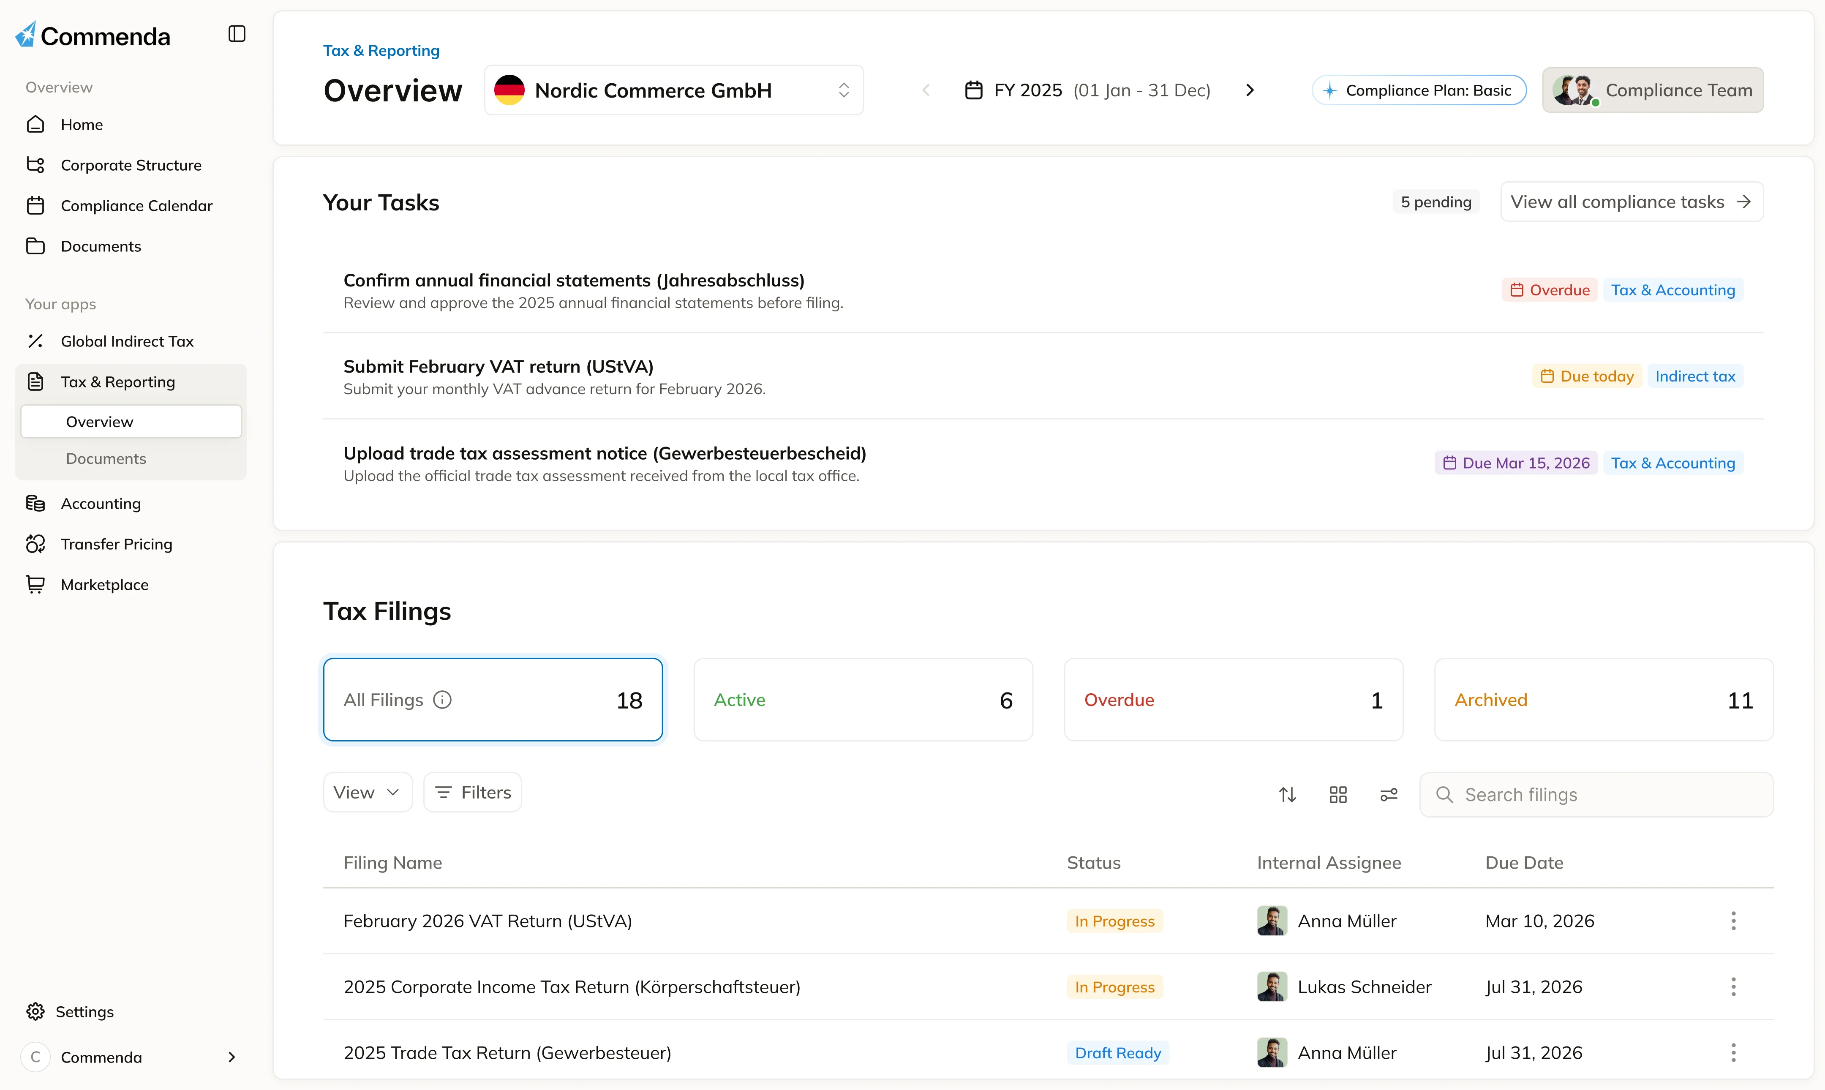Switch filings to grid view

pos(1338,794)
